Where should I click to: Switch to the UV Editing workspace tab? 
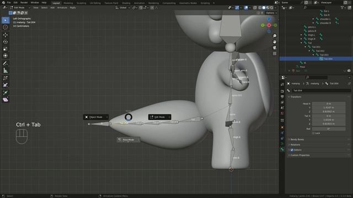pyautogui.click(x=95, y=3)
